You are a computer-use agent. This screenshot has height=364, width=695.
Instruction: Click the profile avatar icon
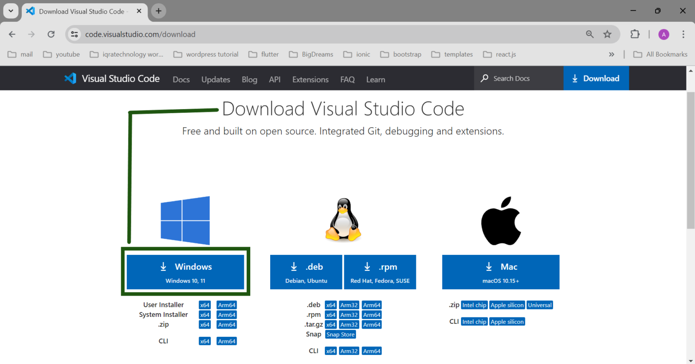pos(663,34)
